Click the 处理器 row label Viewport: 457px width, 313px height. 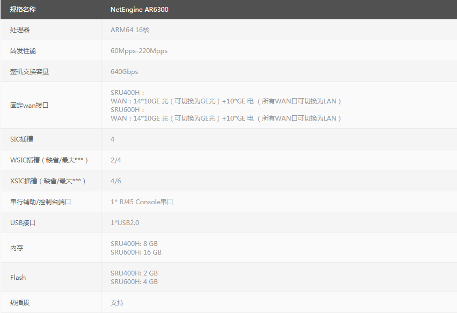coord(20,29)
